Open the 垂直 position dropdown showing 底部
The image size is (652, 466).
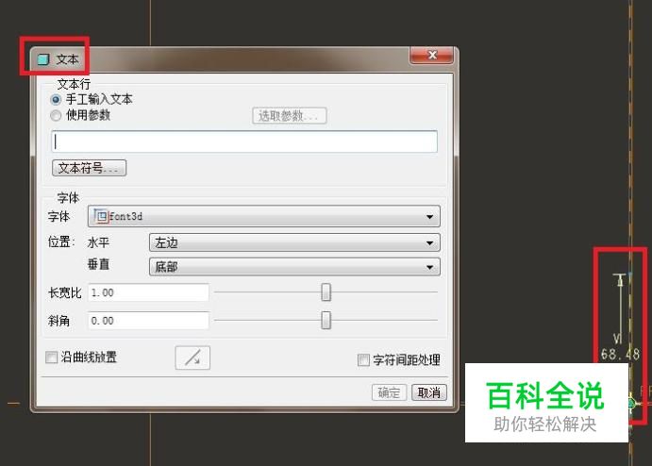point(294,267)
